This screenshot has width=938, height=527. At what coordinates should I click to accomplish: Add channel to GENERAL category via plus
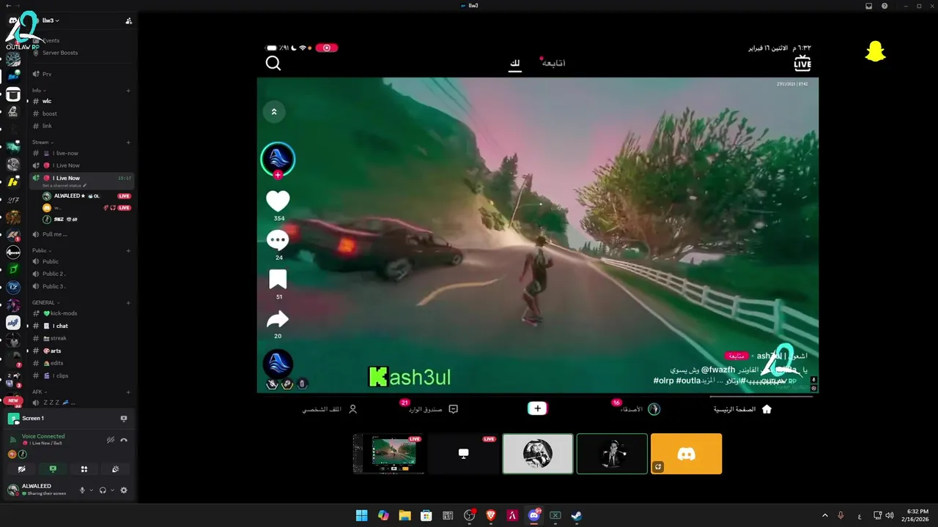(128, 303)
